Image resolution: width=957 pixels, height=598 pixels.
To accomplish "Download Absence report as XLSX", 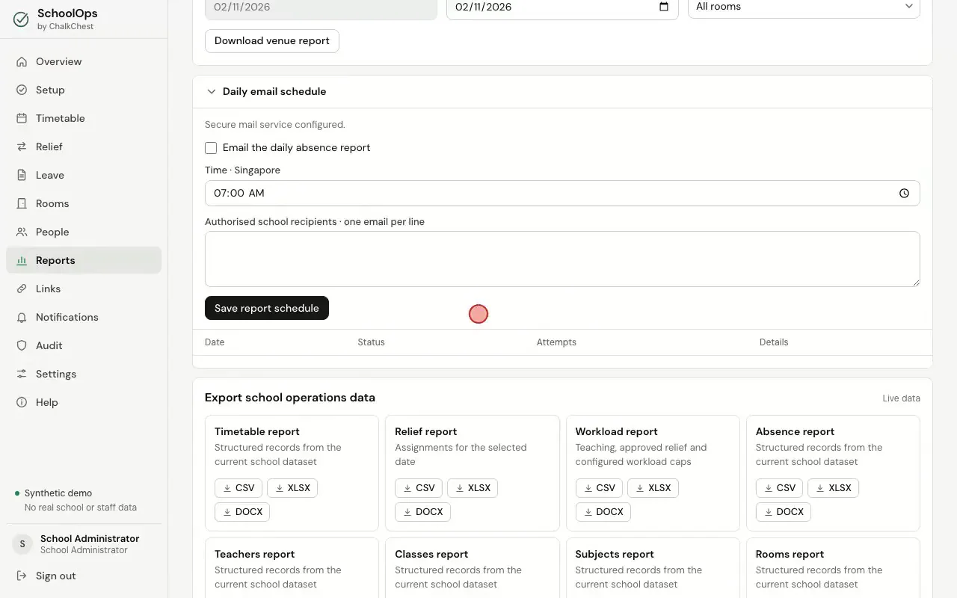I will coord(834,488).
